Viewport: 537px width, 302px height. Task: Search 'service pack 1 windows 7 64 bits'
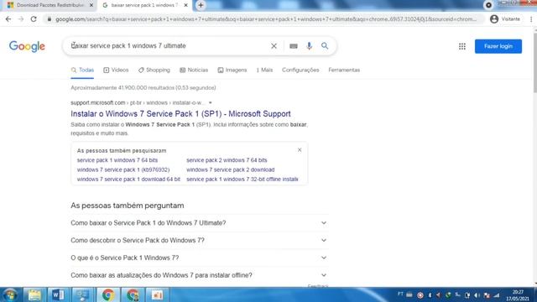(x=117, y=160)
